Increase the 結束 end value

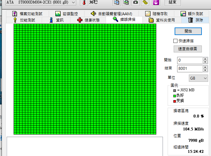[205, 67]
